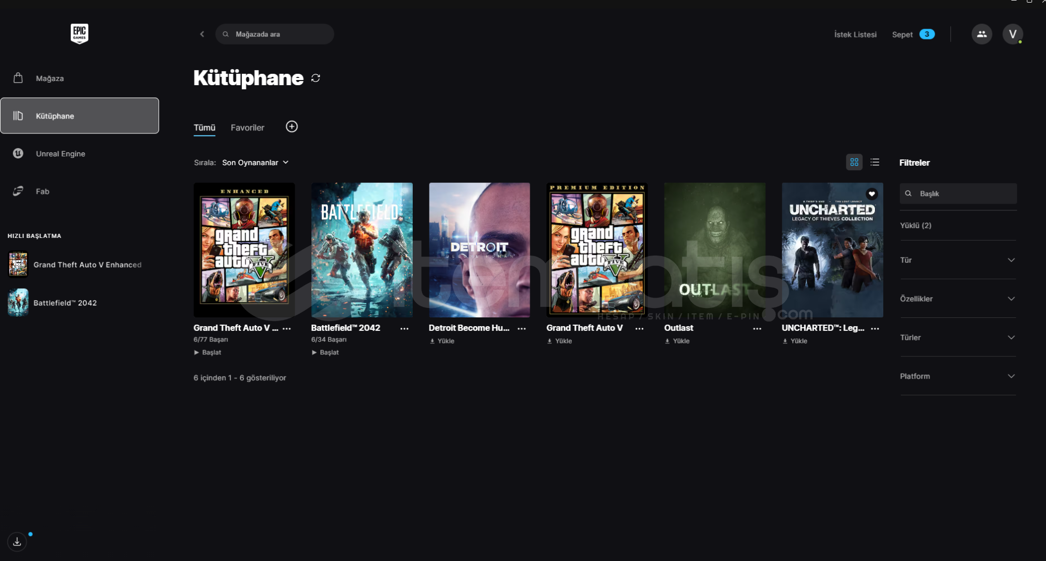Toggle favorite heart on UNCHARTED
The width and height of the screenshot is (1046, 561).
point(872,194)
